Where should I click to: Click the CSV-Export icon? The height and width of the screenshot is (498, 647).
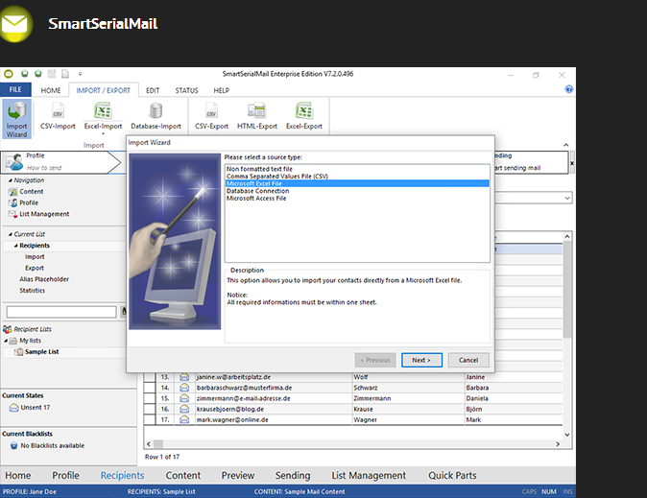[x=211, y=111]
